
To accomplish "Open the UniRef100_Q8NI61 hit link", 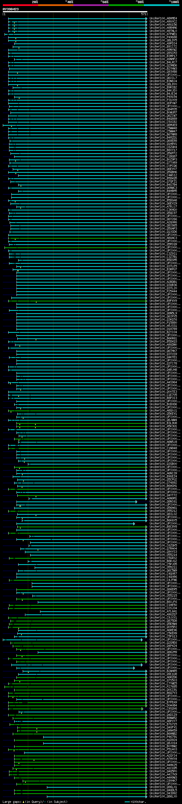I will [163, 502].
